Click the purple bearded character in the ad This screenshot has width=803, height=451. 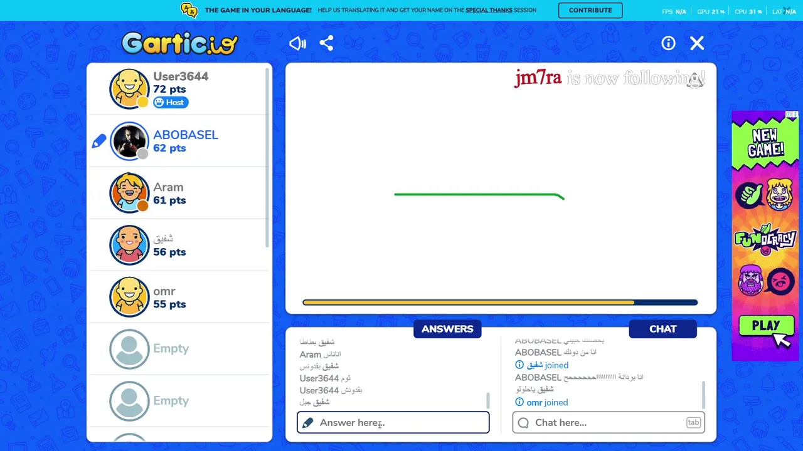pos(750,279)
